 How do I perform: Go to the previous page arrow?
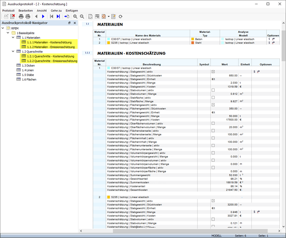(36, 17)
